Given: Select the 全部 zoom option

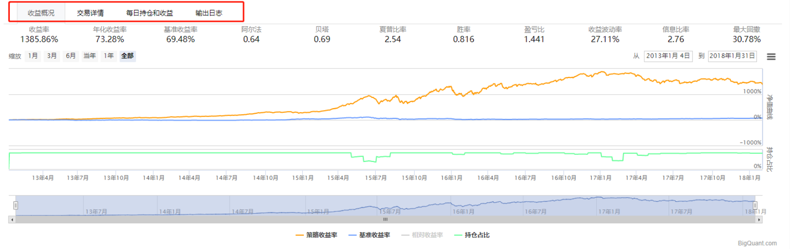Looking at the screenshot, I should pyautogui.click(x=127, y=56).
